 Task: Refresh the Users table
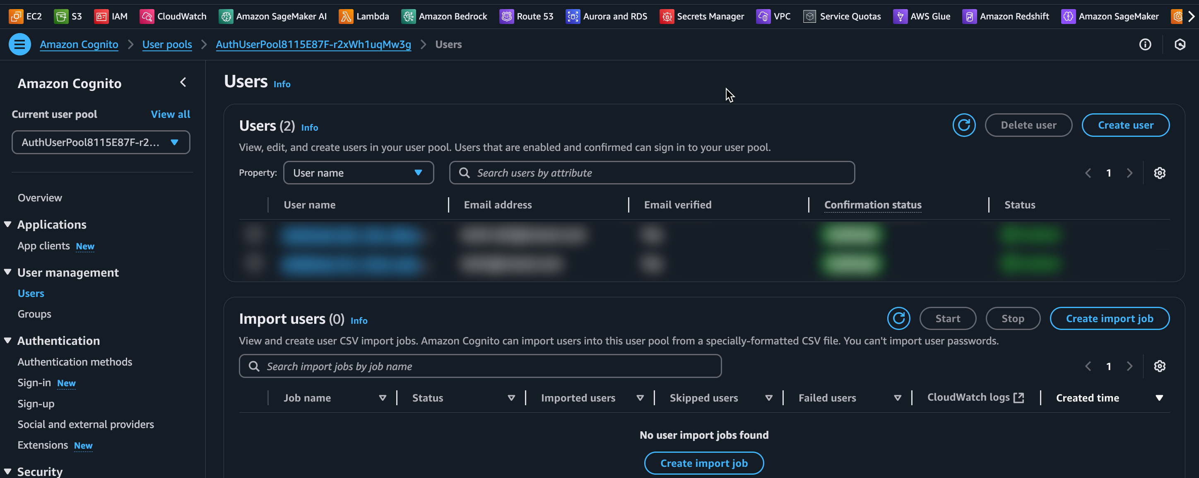tap(963, 125)
